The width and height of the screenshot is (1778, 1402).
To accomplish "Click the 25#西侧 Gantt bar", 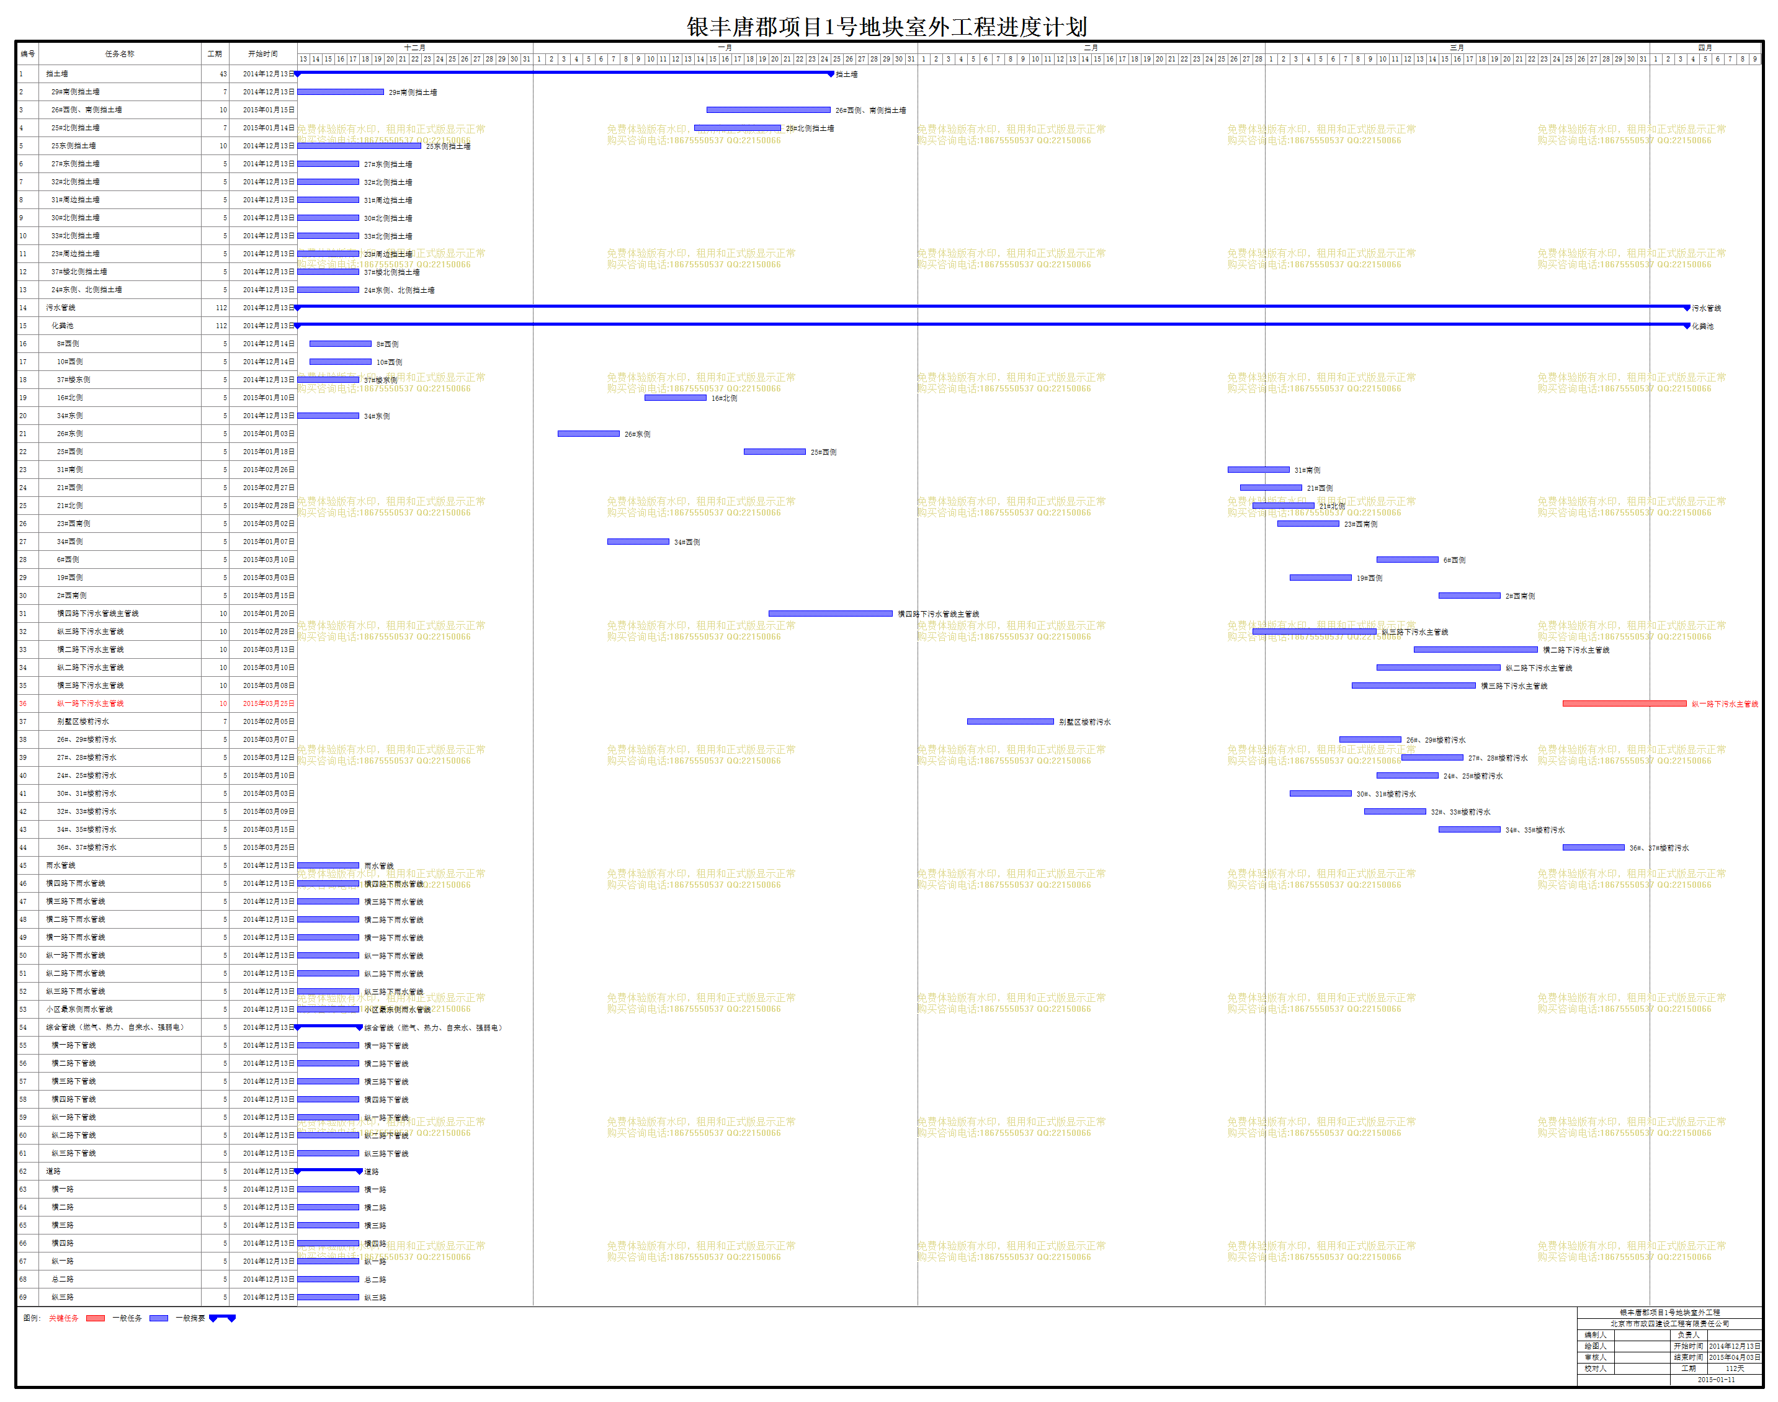I will pyautogui.click(x=775, y=452).
